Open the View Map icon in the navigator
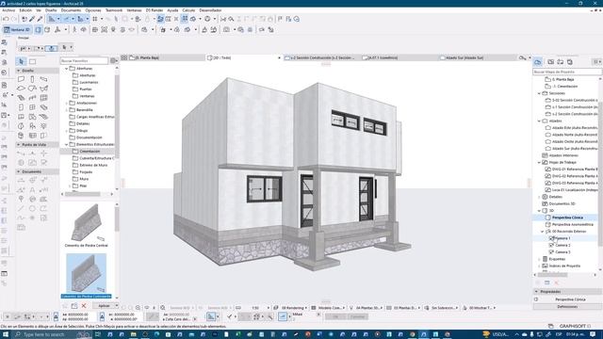 coord(550,62)
